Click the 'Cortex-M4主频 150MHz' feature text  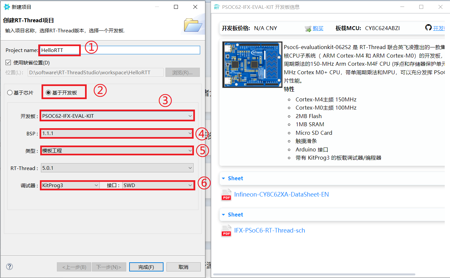(326, 99)
